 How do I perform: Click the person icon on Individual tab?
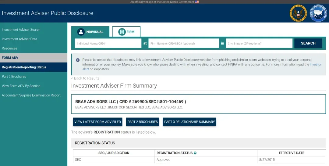pyautogui.click(x=81, y=32)
